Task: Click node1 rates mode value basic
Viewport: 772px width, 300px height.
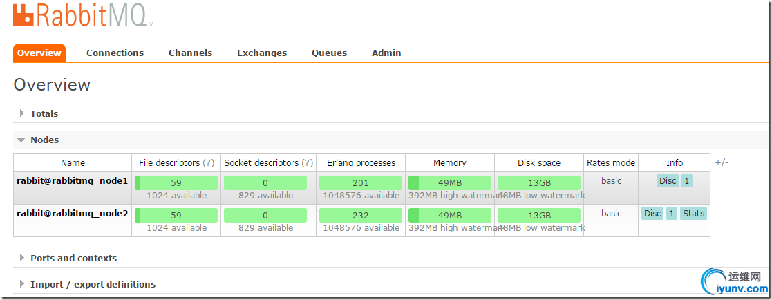Action: pos(612,181)
